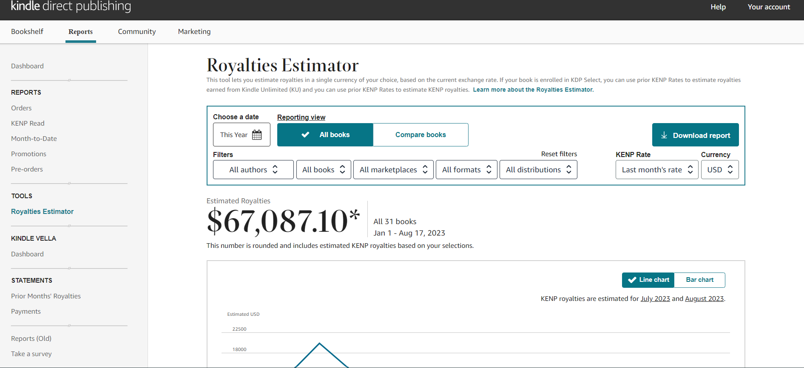Screen dimensions: 804x368
Task: Open the All books filter dropdown
Action: [x=324, y=169]
